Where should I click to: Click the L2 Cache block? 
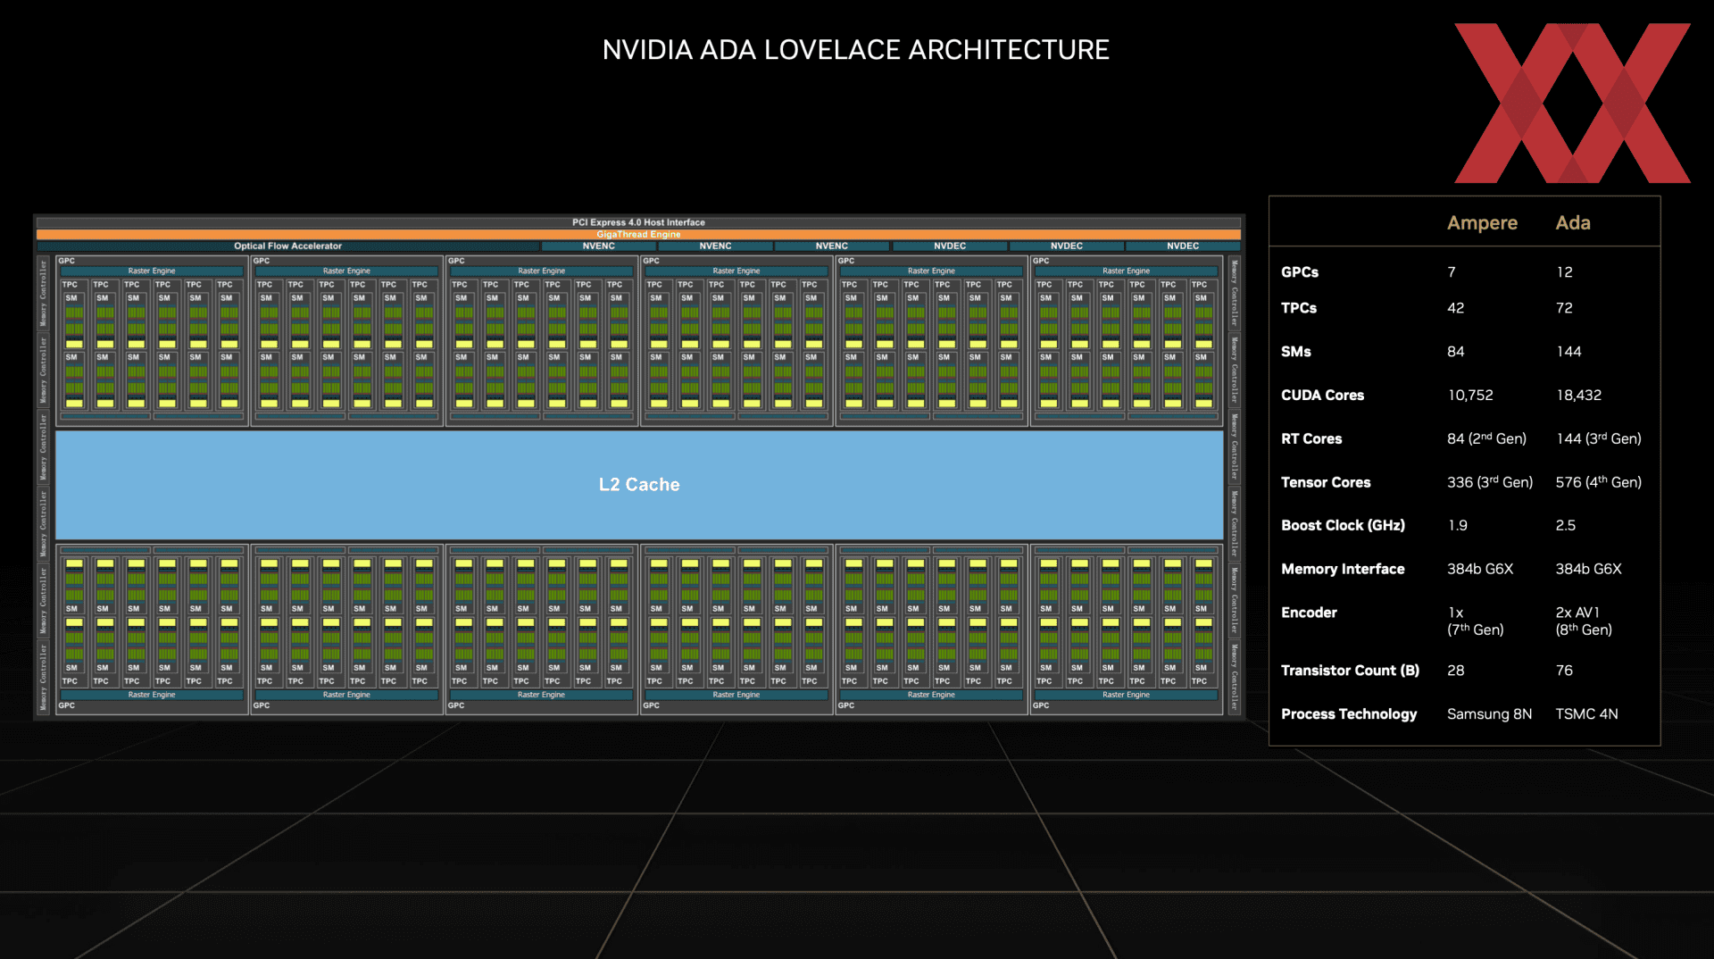[639, 485]
